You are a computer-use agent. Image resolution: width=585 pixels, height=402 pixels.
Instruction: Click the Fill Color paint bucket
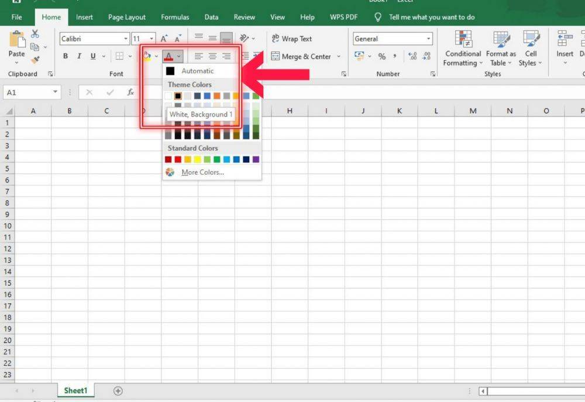pos(147,56)
